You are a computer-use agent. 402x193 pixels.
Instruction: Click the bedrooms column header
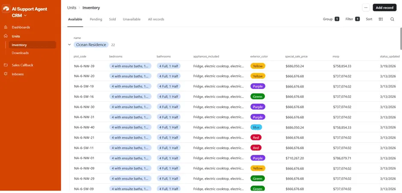[x=116, y=56]
